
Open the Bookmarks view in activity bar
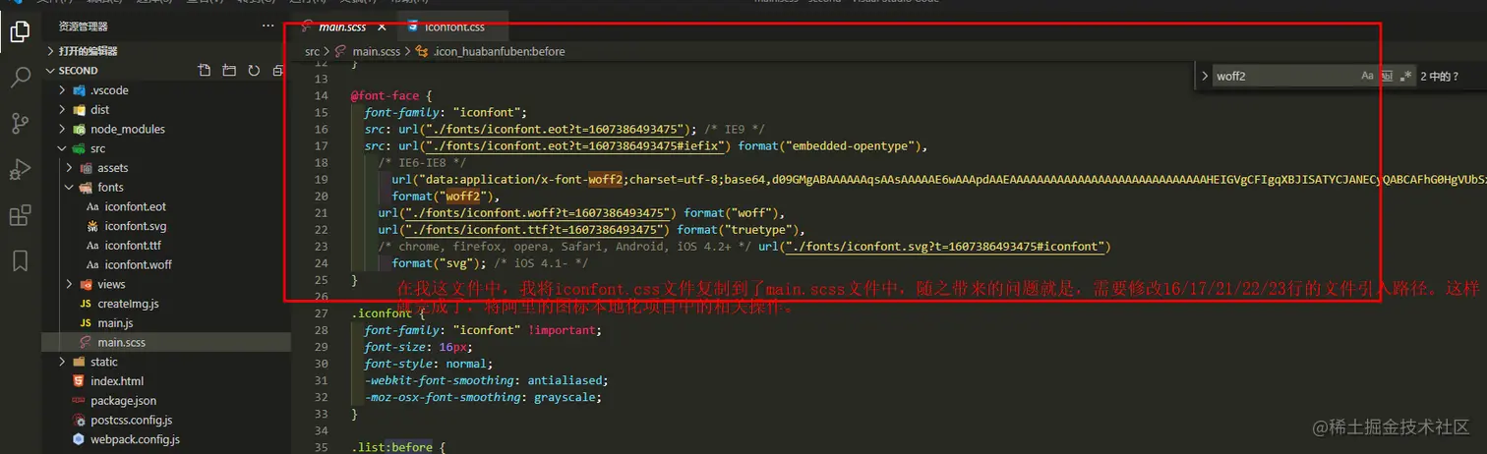(20, 261)
